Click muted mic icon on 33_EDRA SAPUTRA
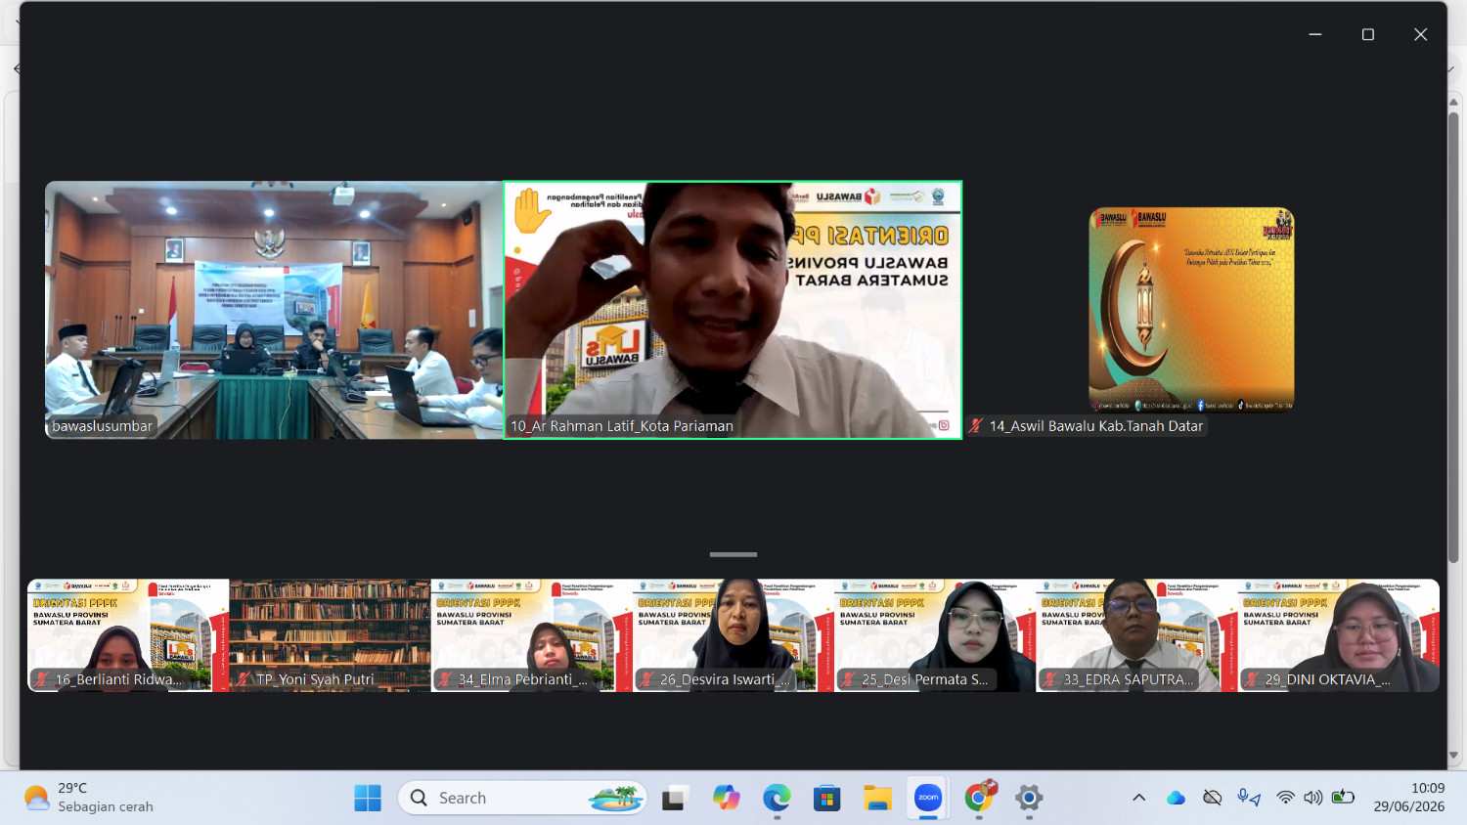The width and height of the screenshot is (1467, 825). [x=1050, y=679]
